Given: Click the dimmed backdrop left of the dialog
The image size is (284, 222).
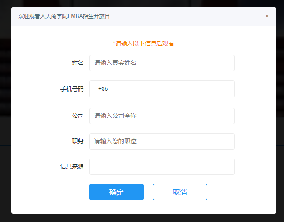Looking at the screenshot, I should 5,113.
